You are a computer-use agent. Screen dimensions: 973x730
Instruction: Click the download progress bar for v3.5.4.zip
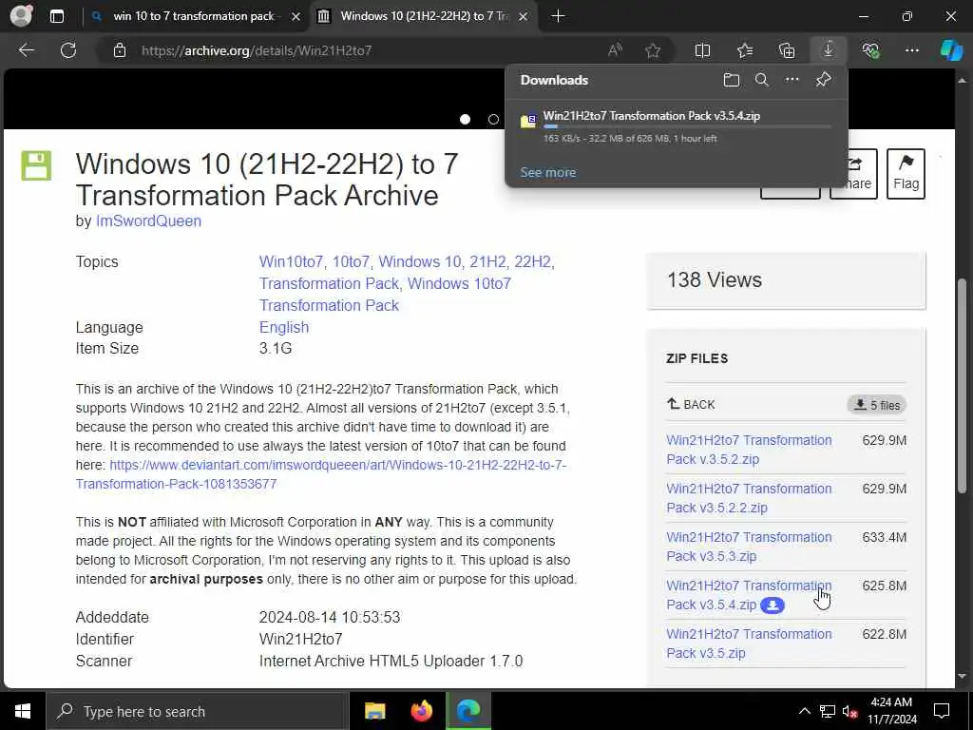pos(687,126)
